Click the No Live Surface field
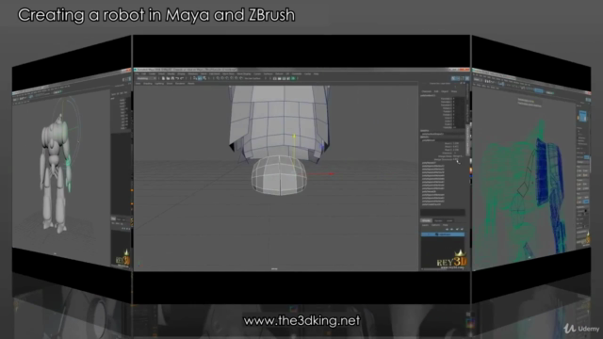 [253, 78]
